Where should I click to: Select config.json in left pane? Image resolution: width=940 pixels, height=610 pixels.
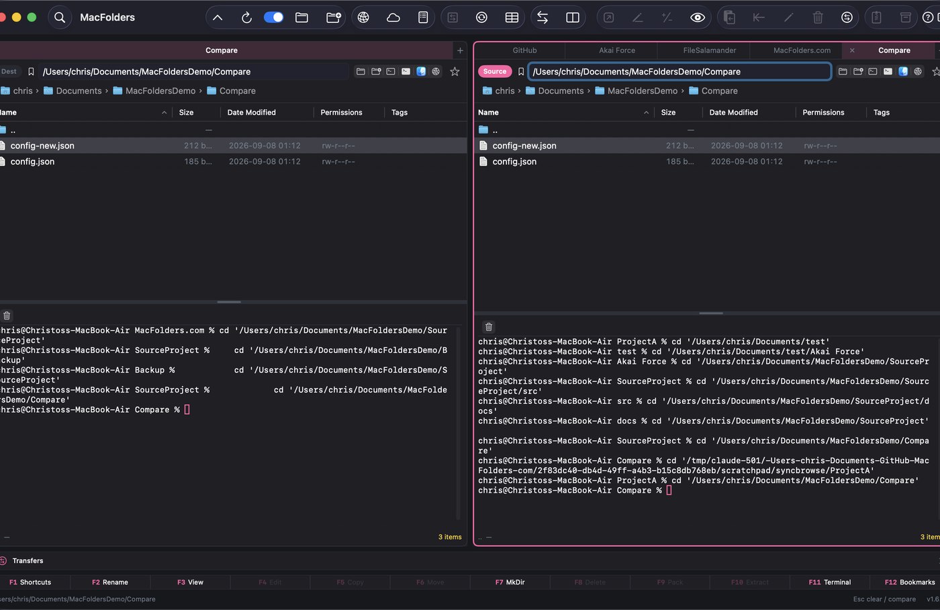click(x=233, y=162)
